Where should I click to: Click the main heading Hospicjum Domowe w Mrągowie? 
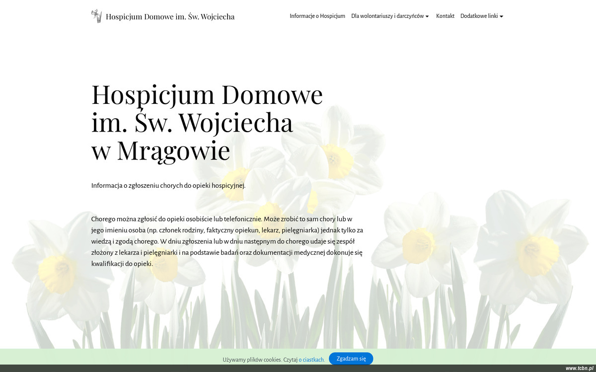(207, 123)
